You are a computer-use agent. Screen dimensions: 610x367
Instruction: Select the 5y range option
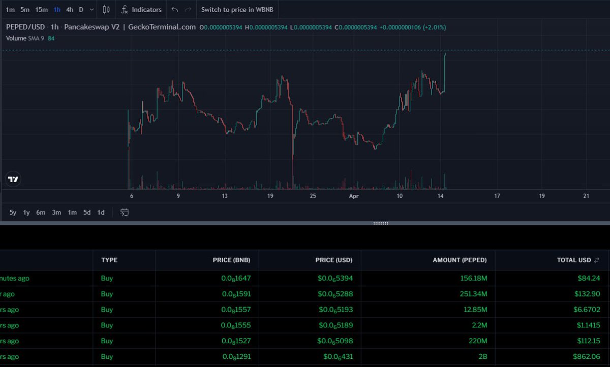point(13,212)
